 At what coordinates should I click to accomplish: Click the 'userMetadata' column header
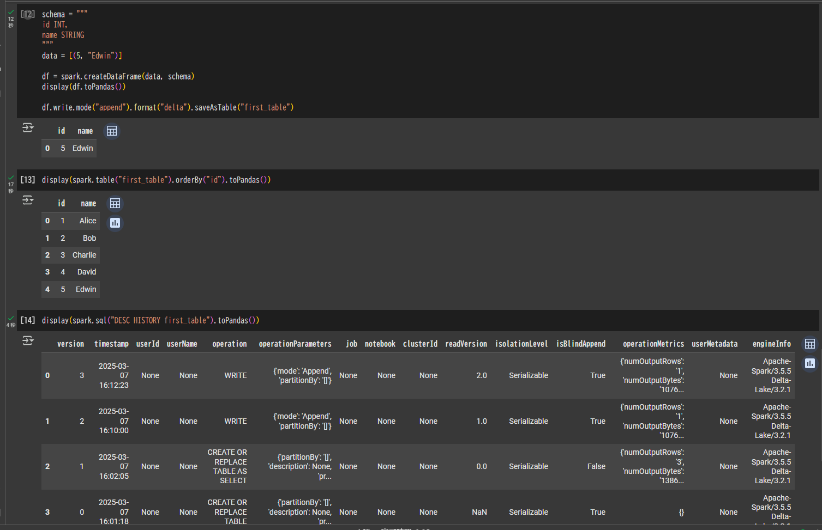pos(715,344)
